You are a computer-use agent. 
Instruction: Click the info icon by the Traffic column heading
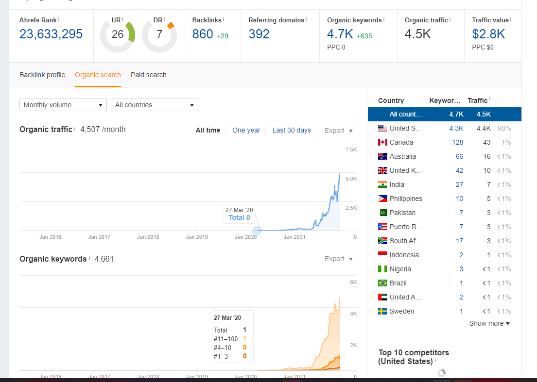(x=490, y=99)
